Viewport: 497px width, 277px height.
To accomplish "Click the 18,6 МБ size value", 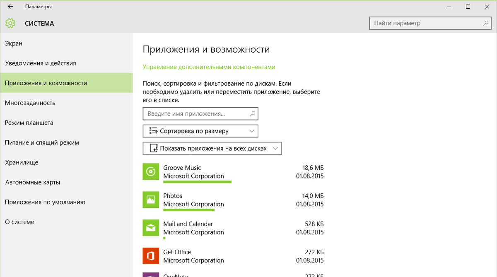I will tap(313, 168).
